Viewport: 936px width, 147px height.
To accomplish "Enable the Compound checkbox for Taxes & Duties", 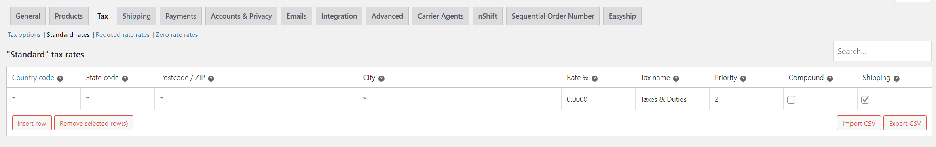I will (791, 100).
